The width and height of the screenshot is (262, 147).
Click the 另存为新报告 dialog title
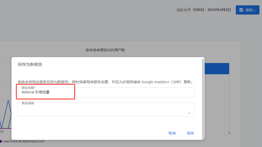pos(30,65)
